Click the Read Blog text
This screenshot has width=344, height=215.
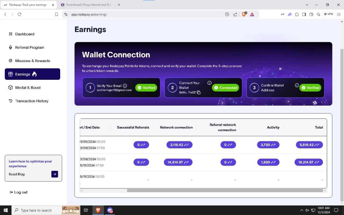[x=17, y=174]
